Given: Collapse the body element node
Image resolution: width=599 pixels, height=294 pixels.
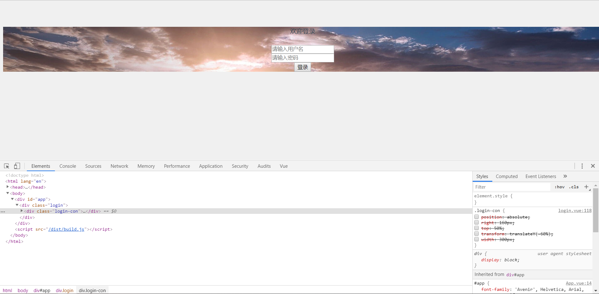Looking at the screenshot, I should click(8, 193).
